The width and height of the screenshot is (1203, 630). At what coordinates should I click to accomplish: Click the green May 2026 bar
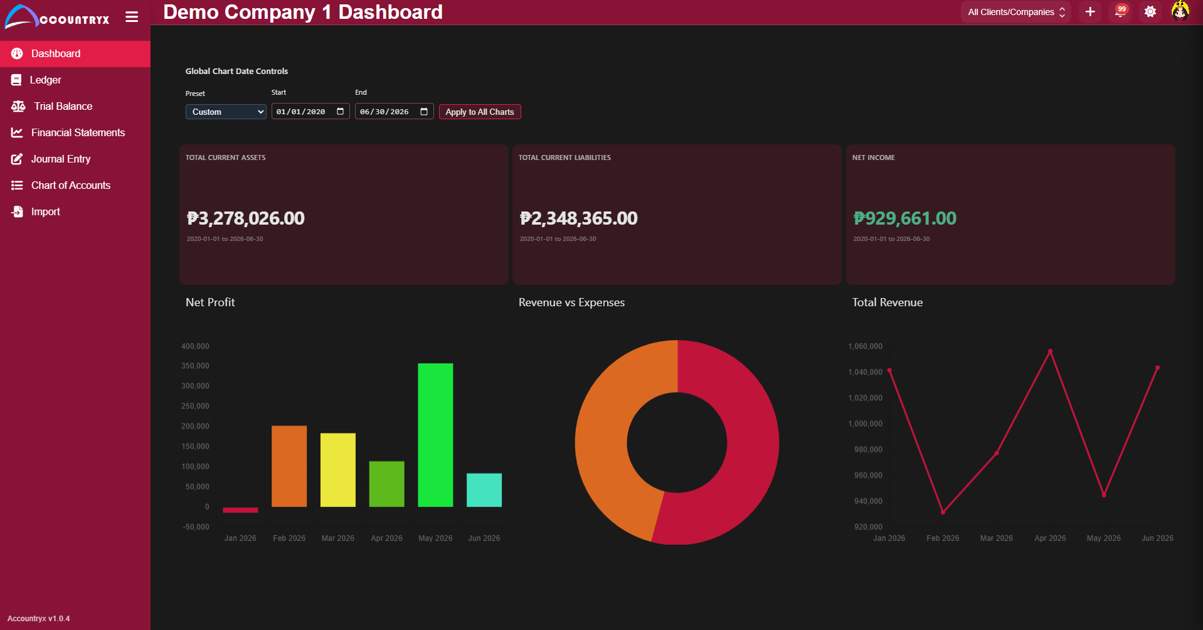435,435
